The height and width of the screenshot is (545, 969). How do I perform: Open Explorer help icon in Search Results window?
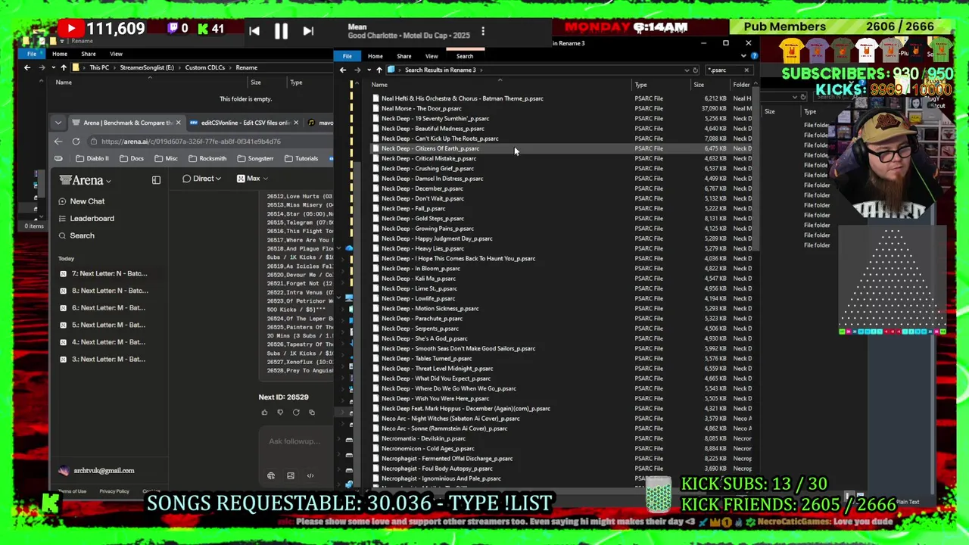(x=754, y=56)
